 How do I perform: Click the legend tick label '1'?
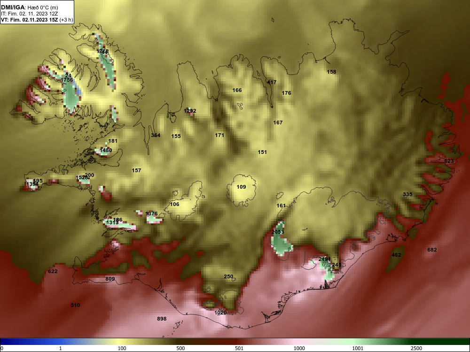[61, 348]
